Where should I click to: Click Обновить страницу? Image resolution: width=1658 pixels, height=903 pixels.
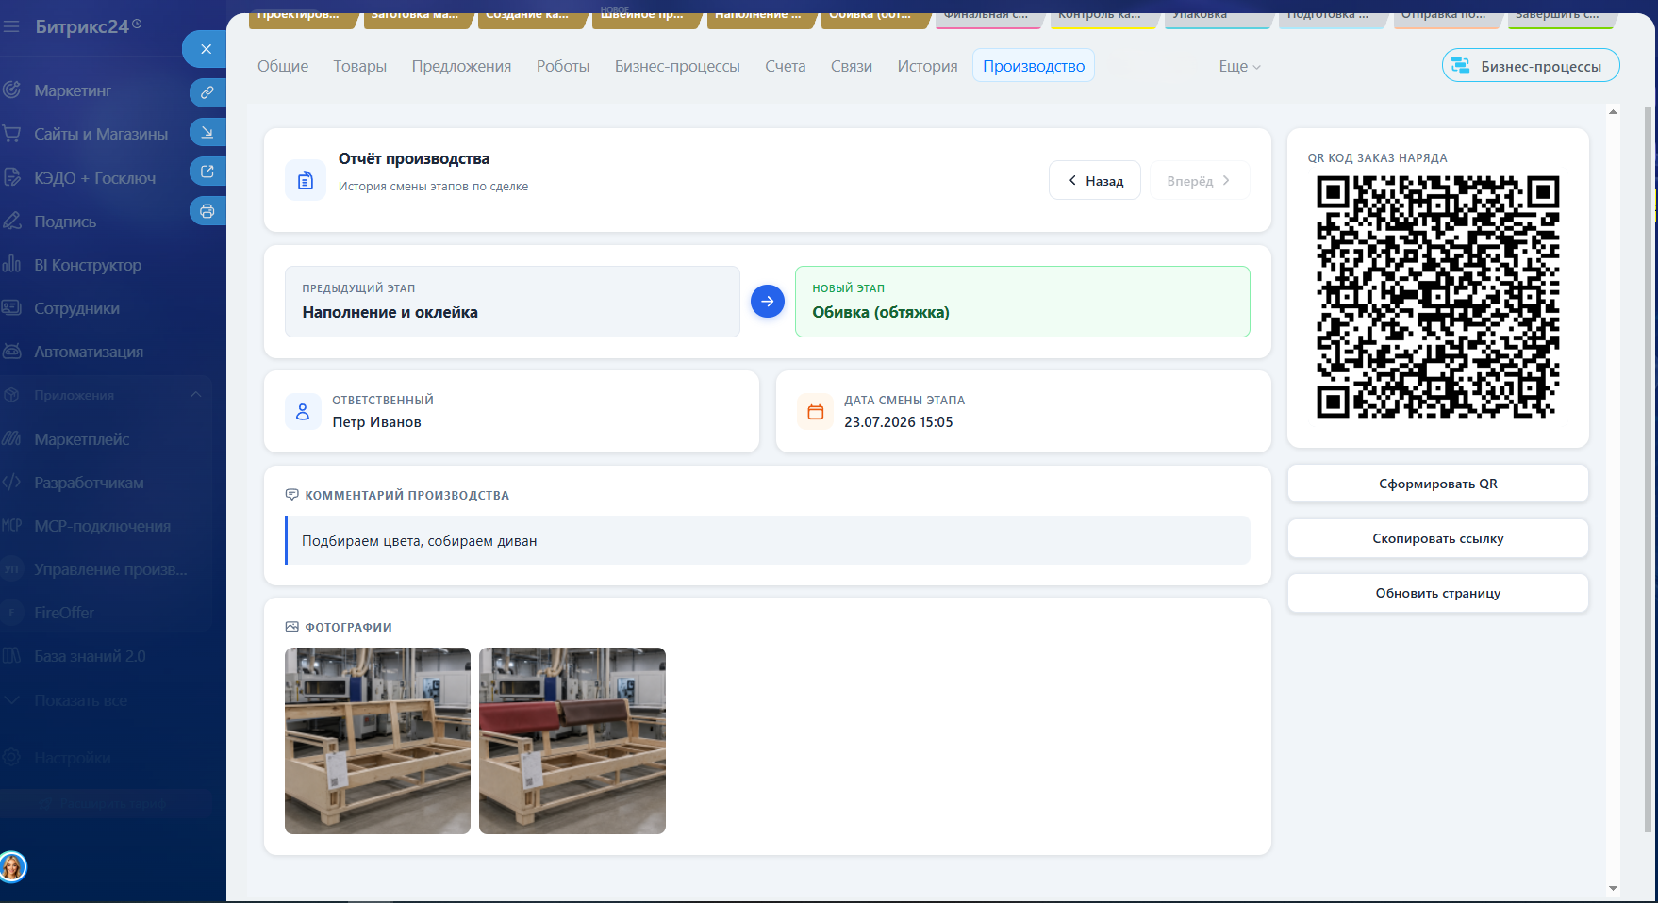1437,593
